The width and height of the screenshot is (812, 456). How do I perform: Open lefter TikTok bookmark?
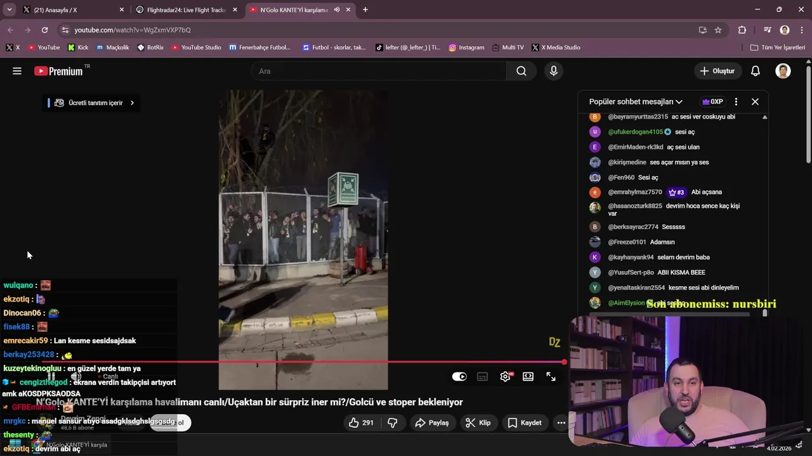[408, 47]
